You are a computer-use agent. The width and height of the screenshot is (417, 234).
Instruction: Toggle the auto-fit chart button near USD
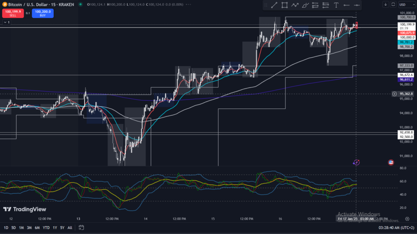coord(393,4)
